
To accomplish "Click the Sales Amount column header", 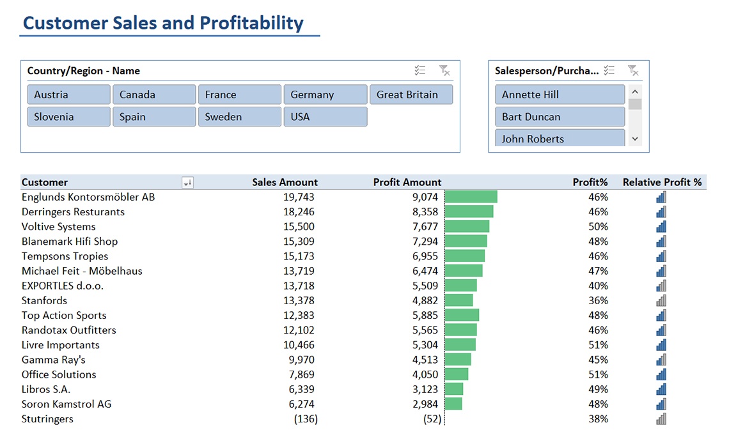I will [285, 182].
